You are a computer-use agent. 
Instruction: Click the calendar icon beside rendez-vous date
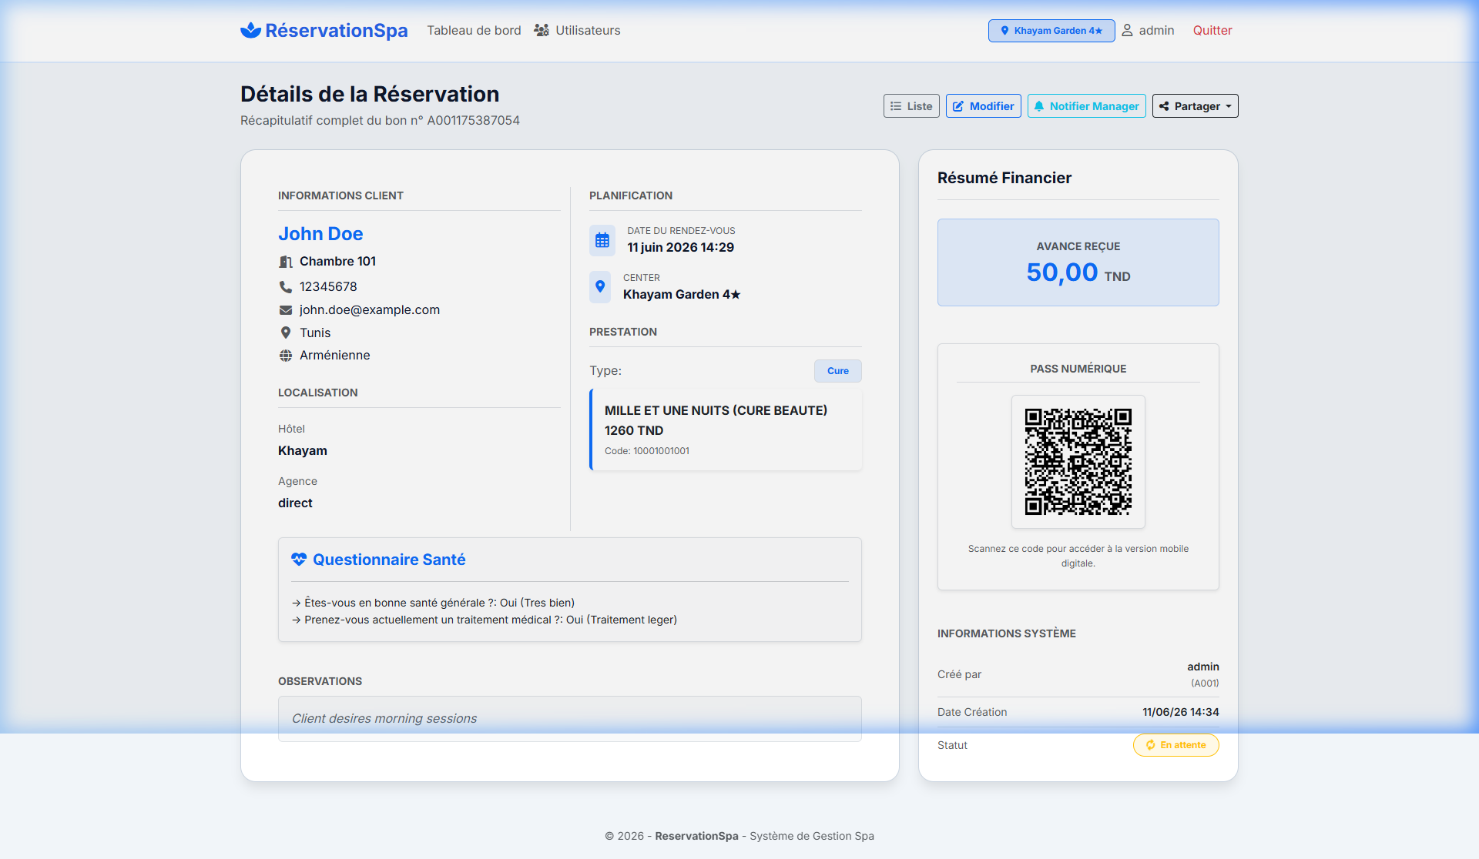tap(602, 240)
